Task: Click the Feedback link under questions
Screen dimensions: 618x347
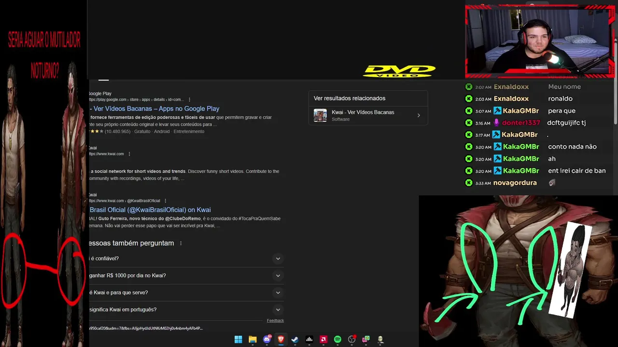Action: [275, 320]
